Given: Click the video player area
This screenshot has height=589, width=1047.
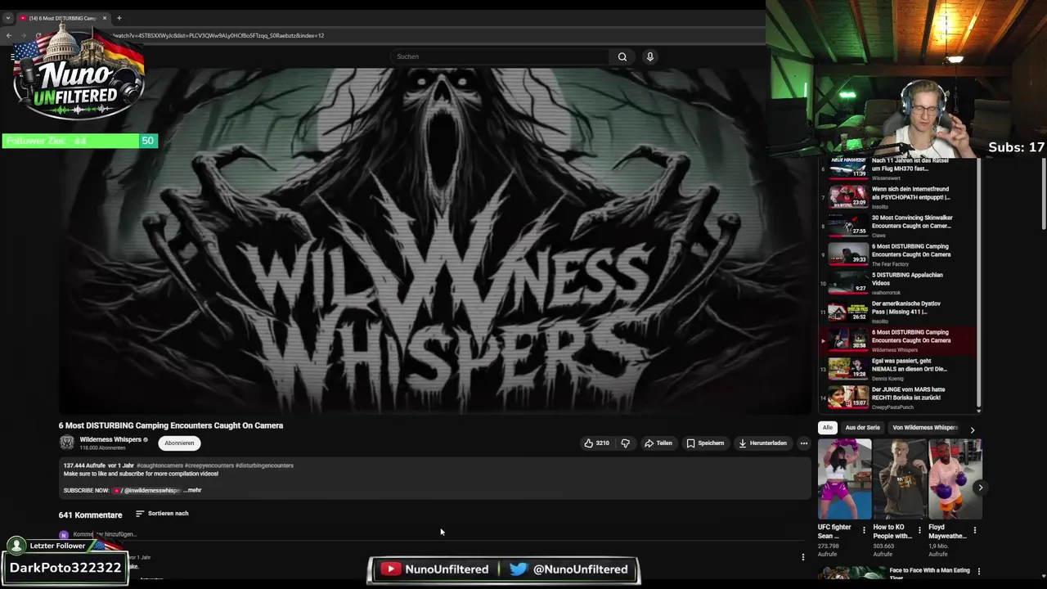Looking at the screenshot, I should (434, 241).
